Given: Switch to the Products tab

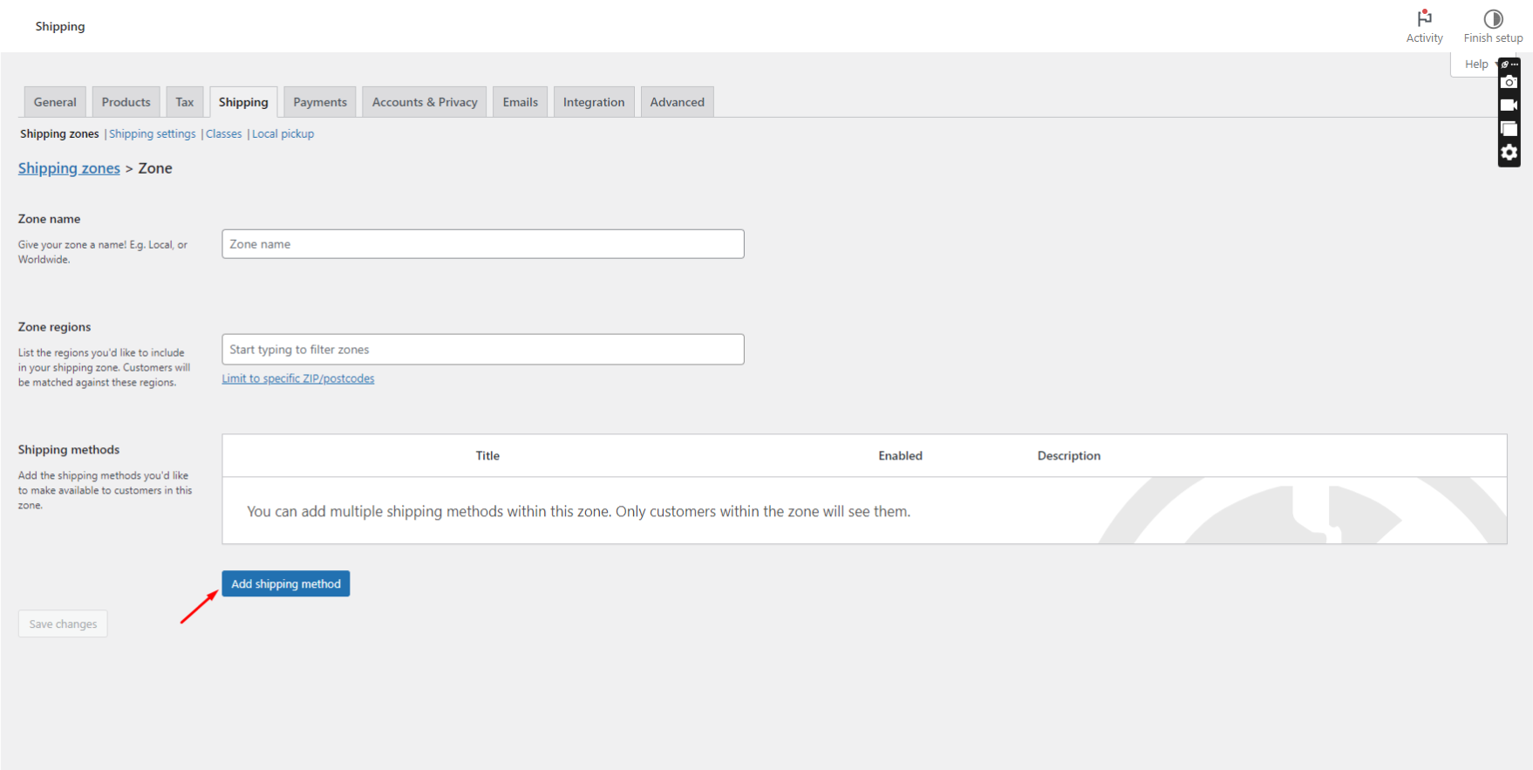Looking at the screenshot, I should pos(126,102).
